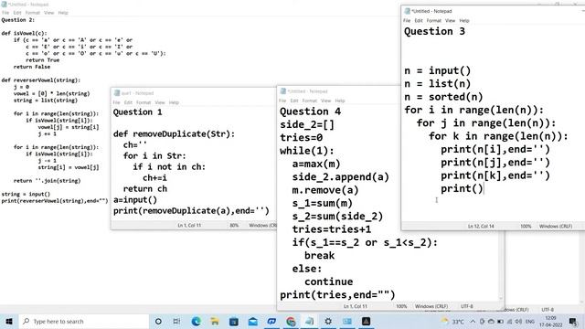Click the 'Question 3' heading line
Screen dimensions: 585x329
(435, 31)
